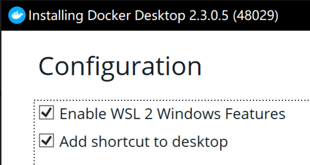This screenshot has width=310, height=165.
Task: Click the version number 2.3.0.5 in title
Action: 209,16
